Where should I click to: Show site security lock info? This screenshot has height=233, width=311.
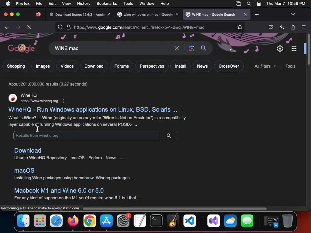click(69, 27)
